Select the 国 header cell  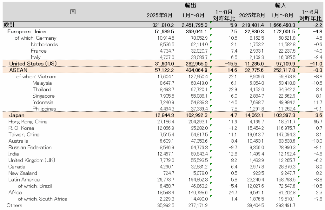pos(73,12)
